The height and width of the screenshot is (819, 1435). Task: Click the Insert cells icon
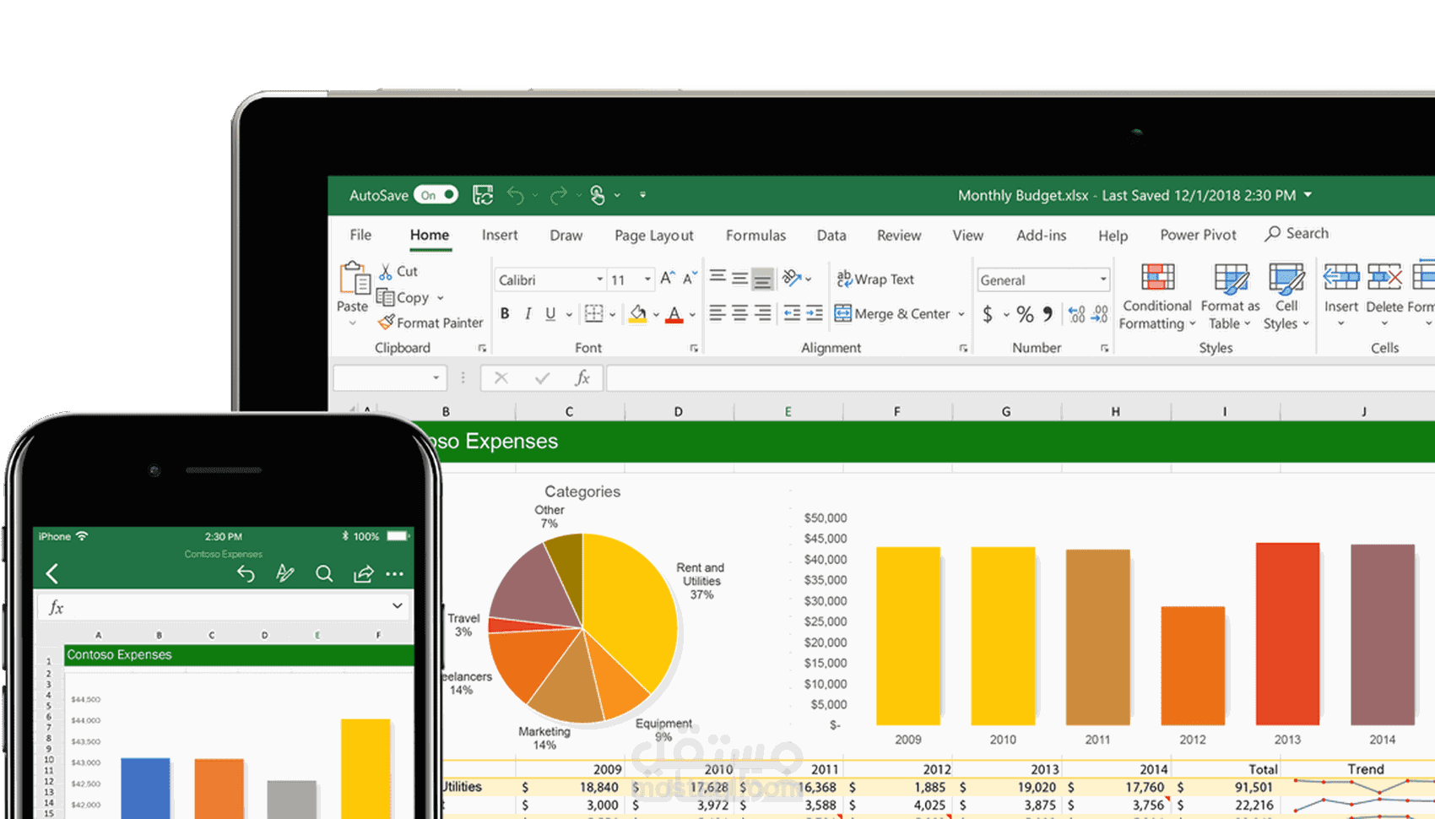[x=1340, y=278]
